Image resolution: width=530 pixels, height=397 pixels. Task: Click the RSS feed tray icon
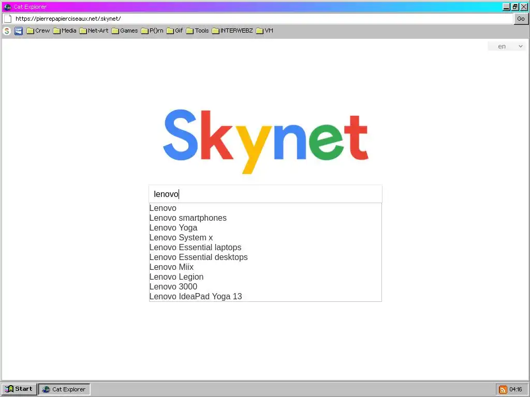point(503,390)
